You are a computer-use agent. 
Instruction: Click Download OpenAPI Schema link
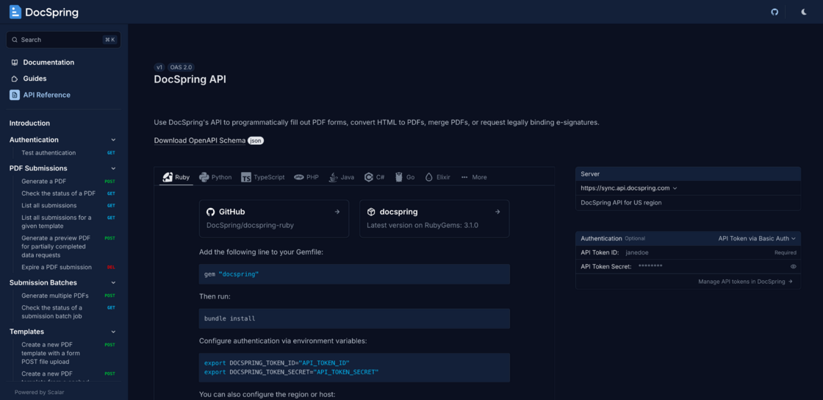pyautogui.click(x=199, y=140)
